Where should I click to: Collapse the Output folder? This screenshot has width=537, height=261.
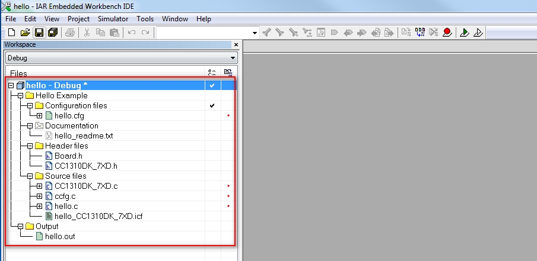click(21, 227)
